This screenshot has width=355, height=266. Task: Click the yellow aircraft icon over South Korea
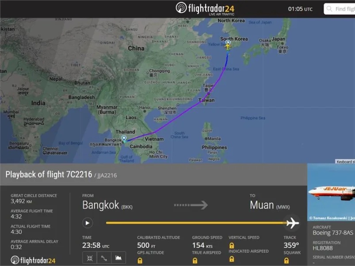[x=228, y=46]
